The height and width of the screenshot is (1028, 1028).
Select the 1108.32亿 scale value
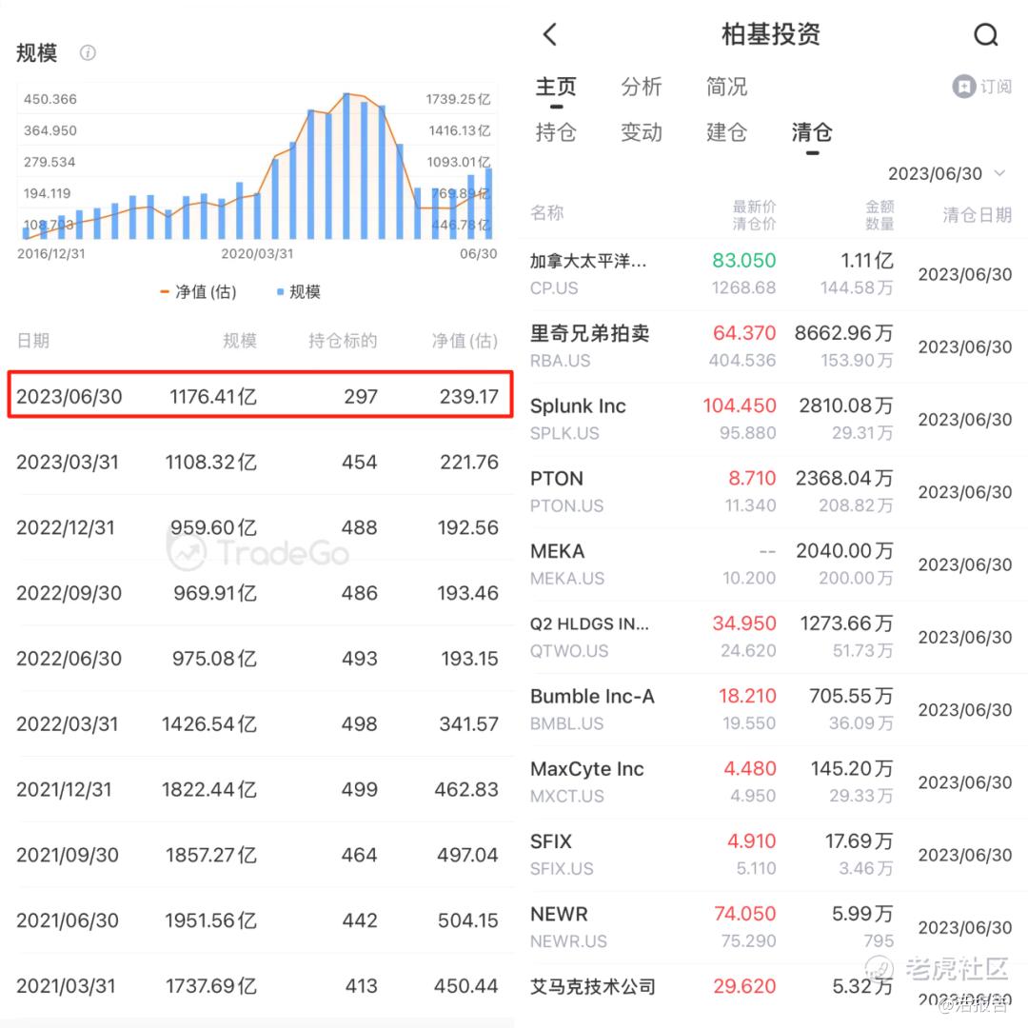[x=210, y=463]
